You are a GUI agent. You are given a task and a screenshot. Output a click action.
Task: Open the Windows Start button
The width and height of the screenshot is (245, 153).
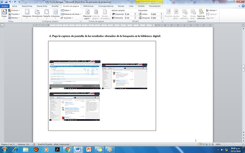[4, 150]
